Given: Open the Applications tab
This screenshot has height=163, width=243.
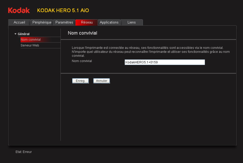Looking at the screenshot, I should [x=109, y=22].
